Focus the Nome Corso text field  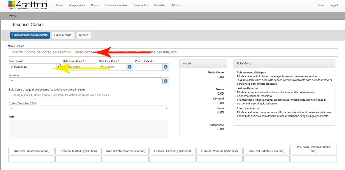click(173, 53)
